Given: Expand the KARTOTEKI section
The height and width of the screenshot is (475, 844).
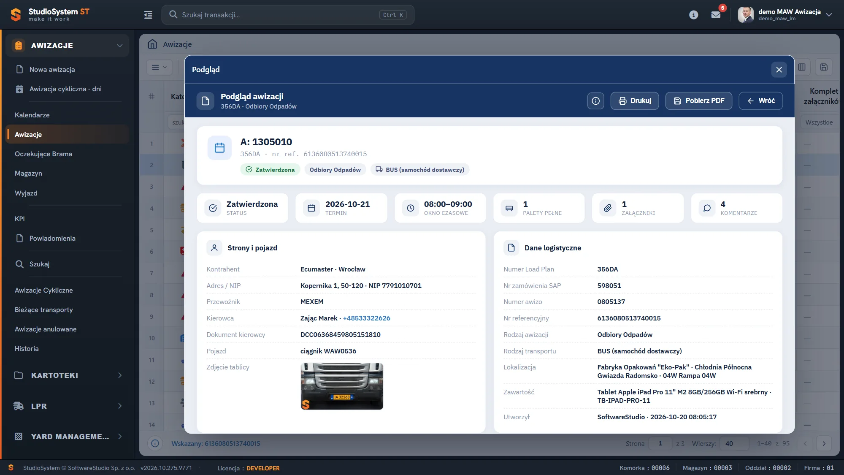Looking at the screenshot, I should (68, 375).
